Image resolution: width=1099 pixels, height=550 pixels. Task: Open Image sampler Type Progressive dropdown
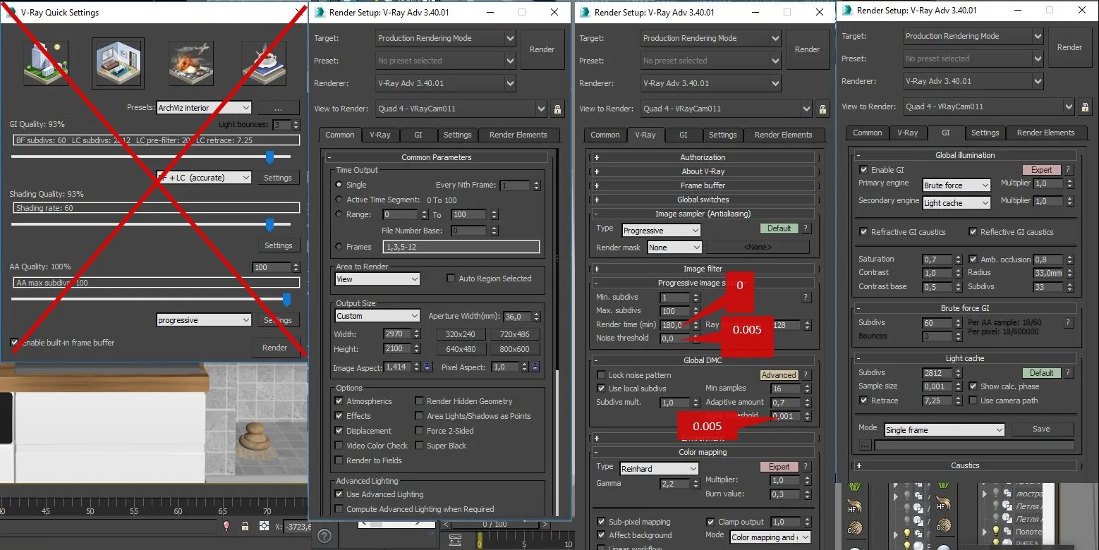[x=661, y=231]
